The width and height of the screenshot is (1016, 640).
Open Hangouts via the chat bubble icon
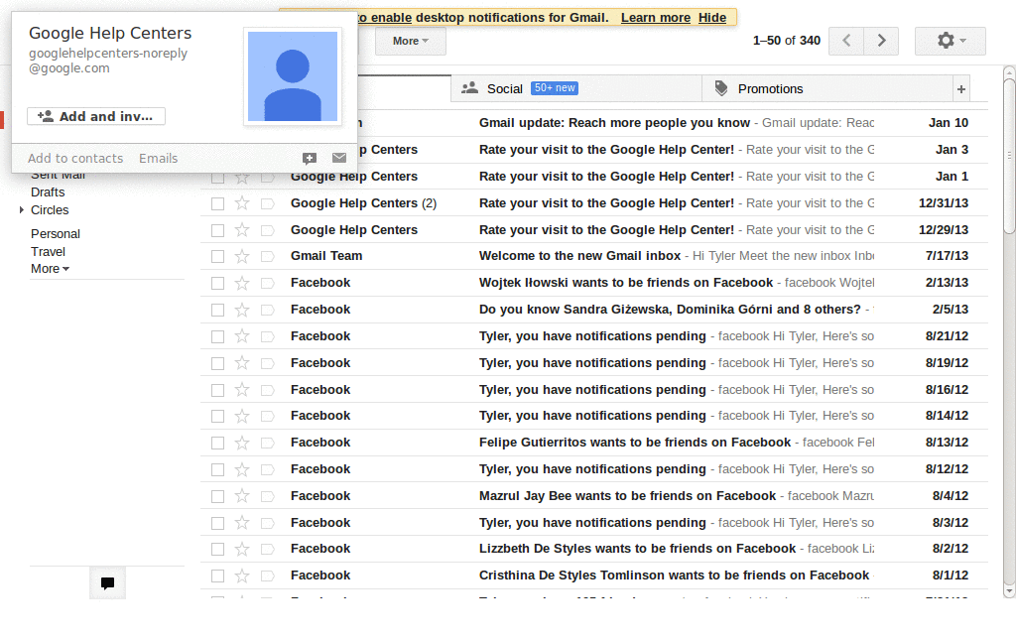pos(107,582)
